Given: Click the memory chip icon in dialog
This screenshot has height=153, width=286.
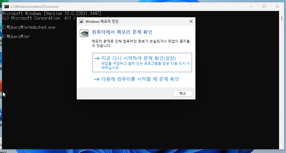Looking at the screenshot, I should point(84,33).
